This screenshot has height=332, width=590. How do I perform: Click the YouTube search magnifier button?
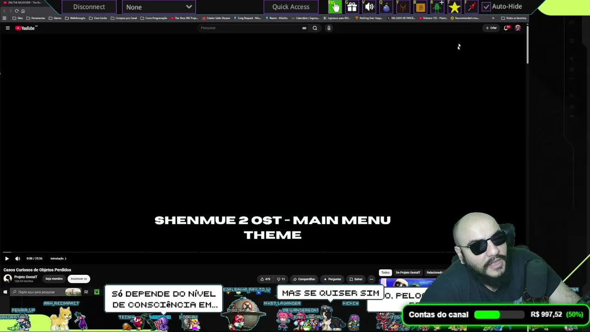[x=315, y=28]
